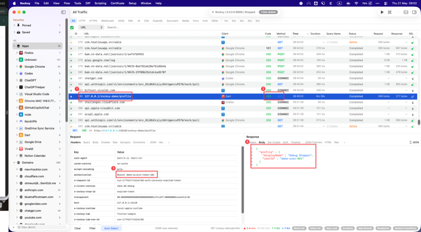
Task: Toggle the Scripting pill in status bar
Action: (348, 228)
